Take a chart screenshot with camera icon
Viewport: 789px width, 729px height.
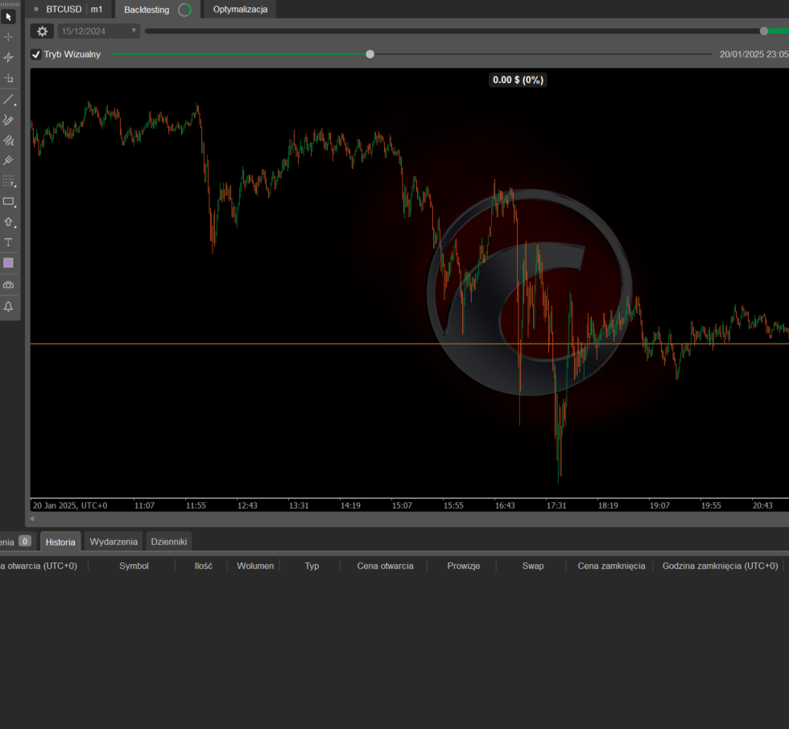pos(9,285)
